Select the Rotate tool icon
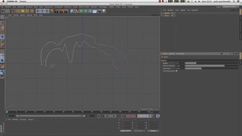Viewport: 242px width, 136px height. (x=27, y=11)
